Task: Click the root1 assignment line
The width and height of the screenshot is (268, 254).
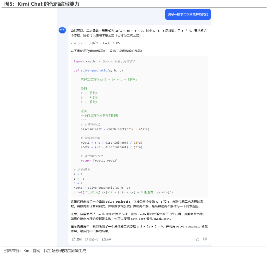Action: pyautogui.click(x=111, y=143)
